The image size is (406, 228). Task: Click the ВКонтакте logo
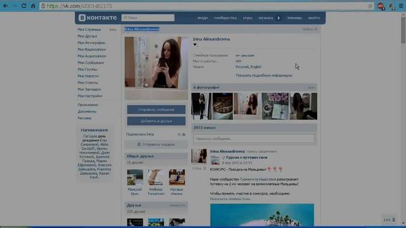[98, 18]
